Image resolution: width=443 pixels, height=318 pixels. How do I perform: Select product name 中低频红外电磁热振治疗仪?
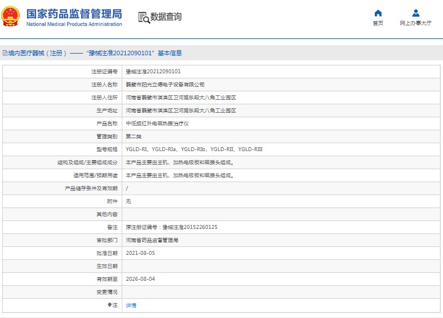click(x=157, y=123)
